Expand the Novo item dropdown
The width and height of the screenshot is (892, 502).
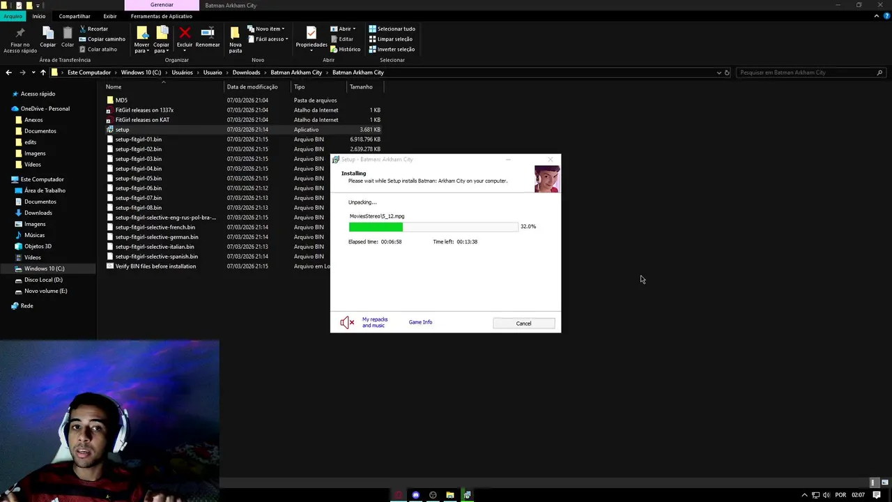(x=265, y=29)
